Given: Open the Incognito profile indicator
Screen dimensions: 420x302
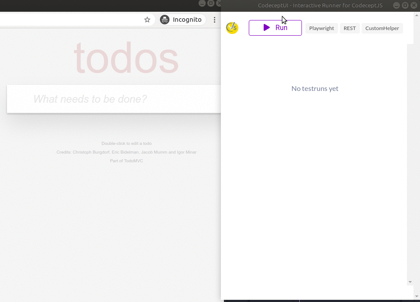Looking at the screenshot, I should pos(183,20).
